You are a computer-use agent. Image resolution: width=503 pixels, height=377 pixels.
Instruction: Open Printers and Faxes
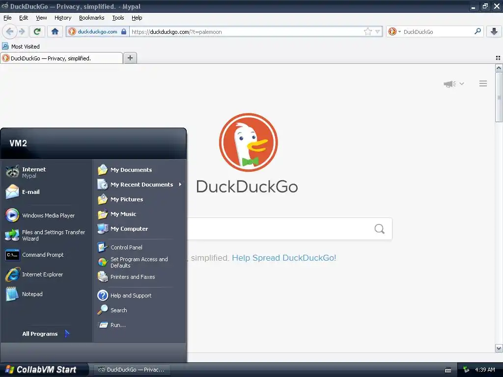pyautogui.click(x=140, y=277)
